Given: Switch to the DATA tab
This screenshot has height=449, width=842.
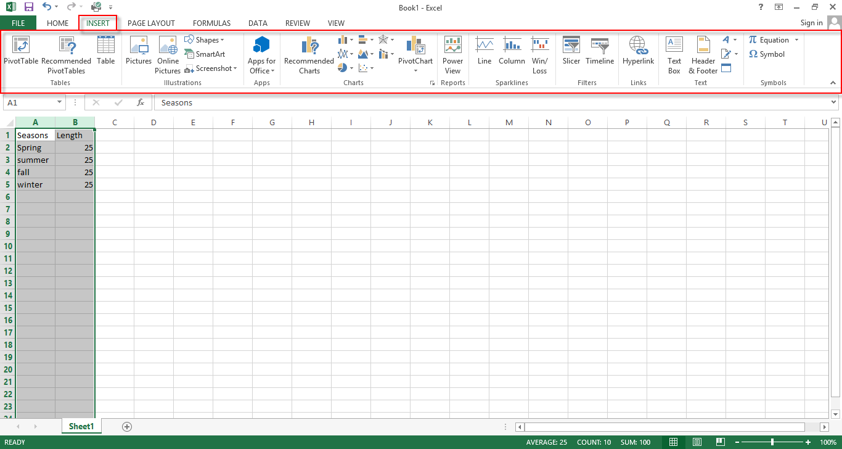Looking at the screenshot, I should coord(258,23).
